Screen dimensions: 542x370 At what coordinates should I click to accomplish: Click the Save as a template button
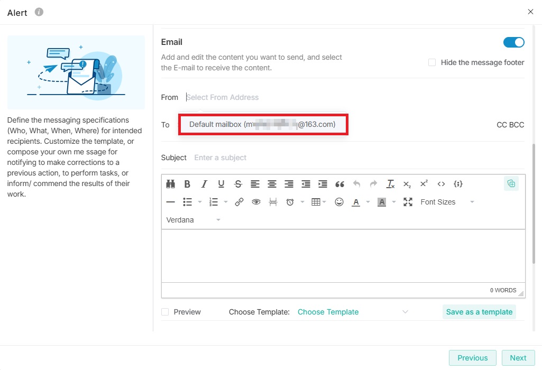(479, 312)
